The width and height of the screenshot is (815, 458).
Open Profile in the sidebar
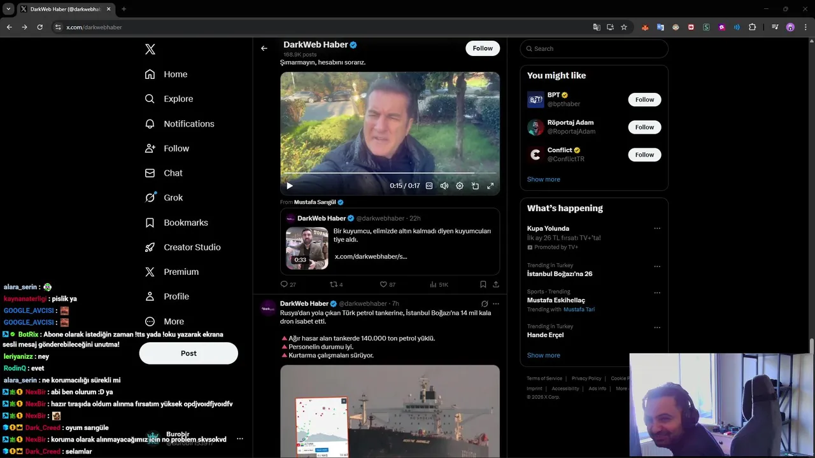coord(167,296)
